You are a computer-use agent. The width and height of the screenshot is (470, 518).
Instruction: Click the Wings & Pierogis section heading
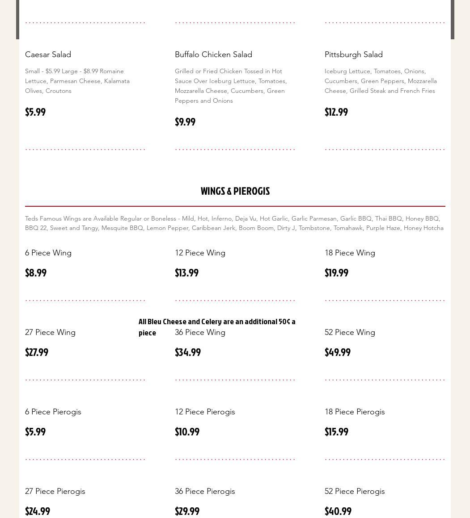[235, 191]
